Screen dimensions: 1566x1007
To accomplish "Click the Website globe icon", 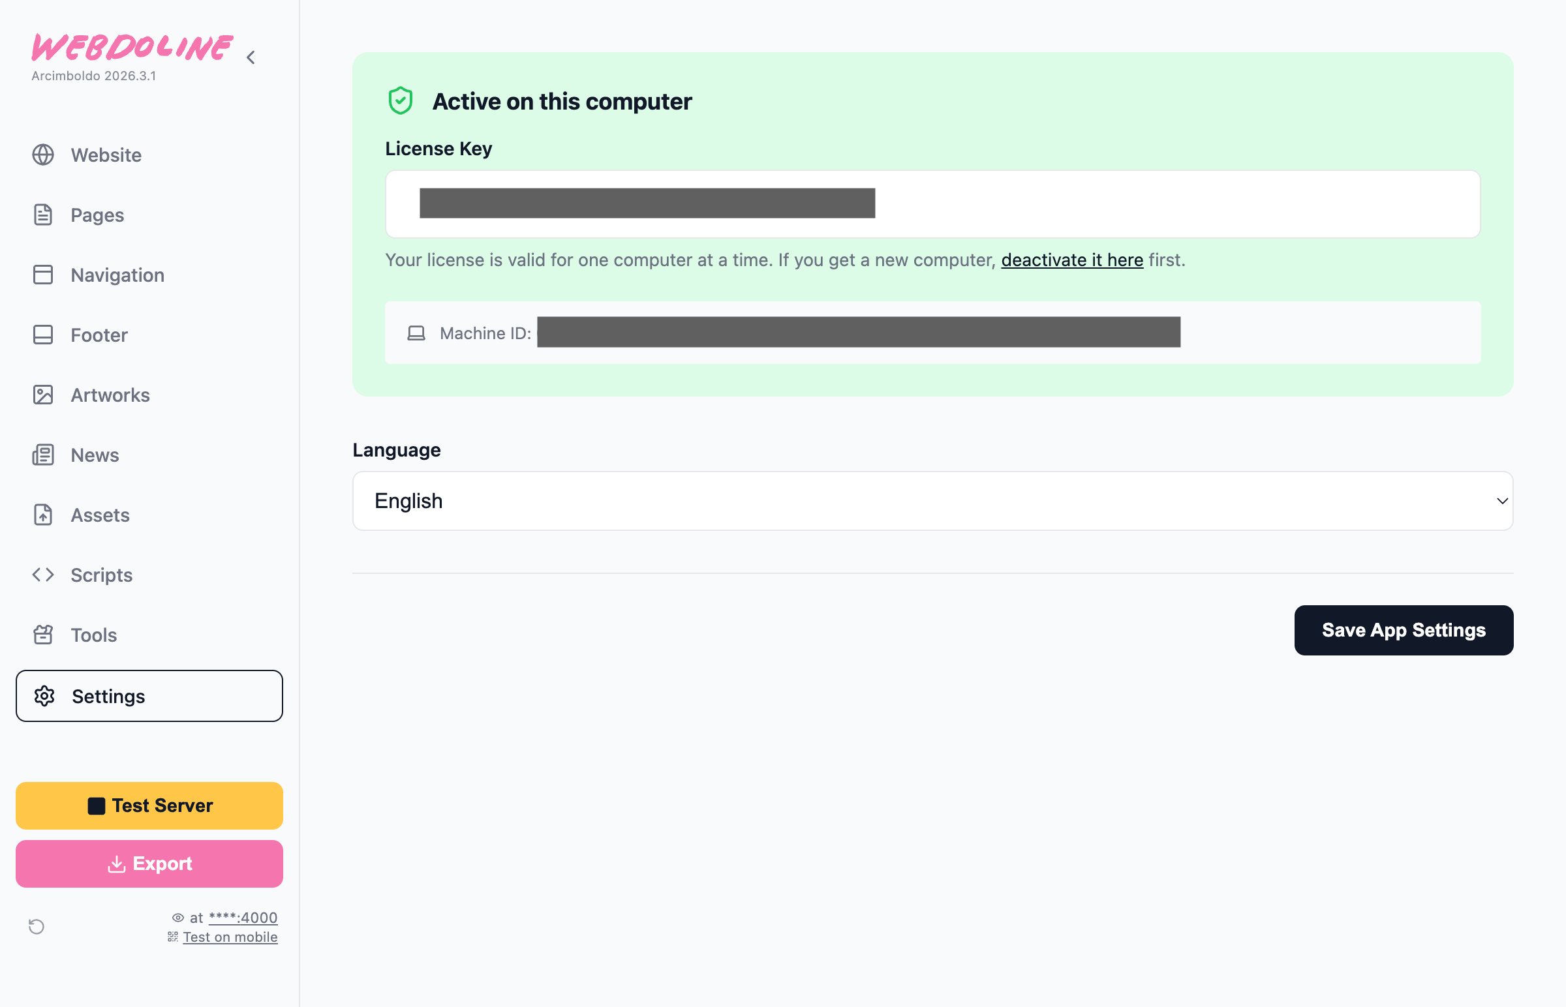I will pos(43,155).
